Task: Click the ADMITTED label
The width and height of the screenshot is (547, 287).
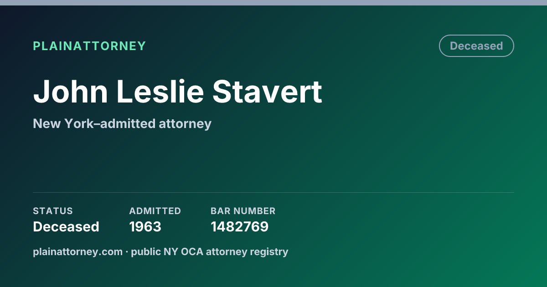Action: 155,211
